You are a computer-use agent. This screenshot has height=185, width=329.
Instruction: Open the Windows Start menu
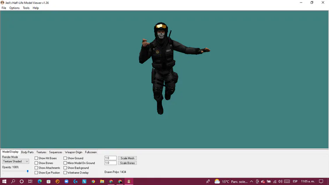point(4,181)
